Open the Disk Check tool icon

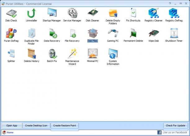click(x=11, y=13)
